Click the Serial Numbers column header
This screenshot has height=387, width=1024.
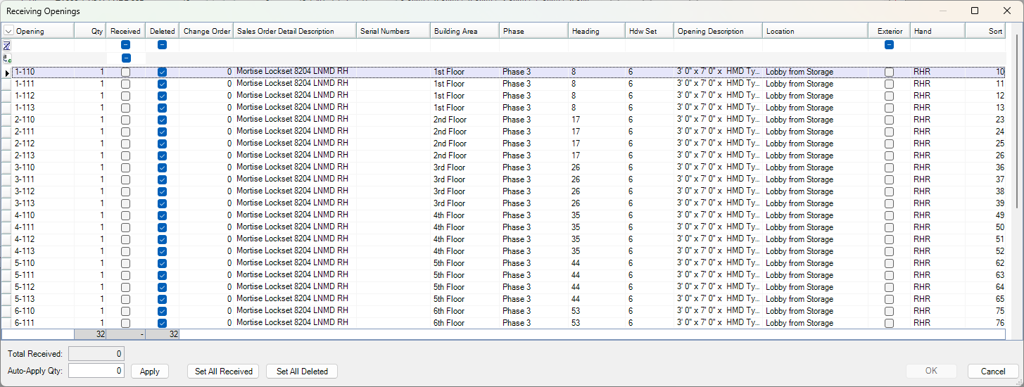point(393,31)
